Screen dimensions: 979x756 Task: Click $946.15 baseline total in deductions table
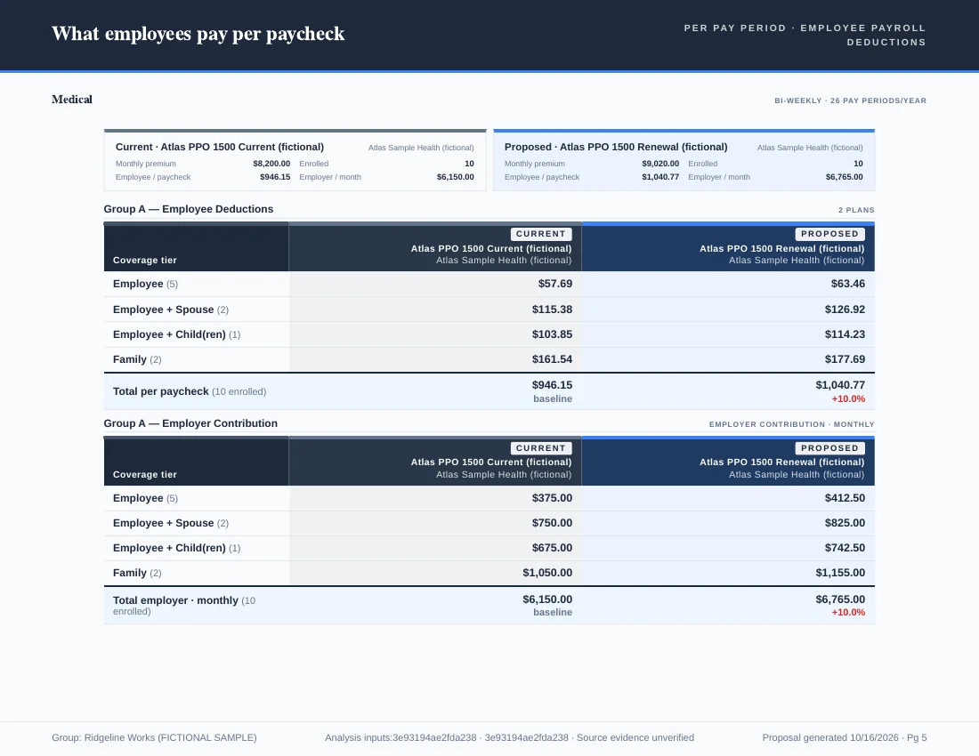coord(552,385)
